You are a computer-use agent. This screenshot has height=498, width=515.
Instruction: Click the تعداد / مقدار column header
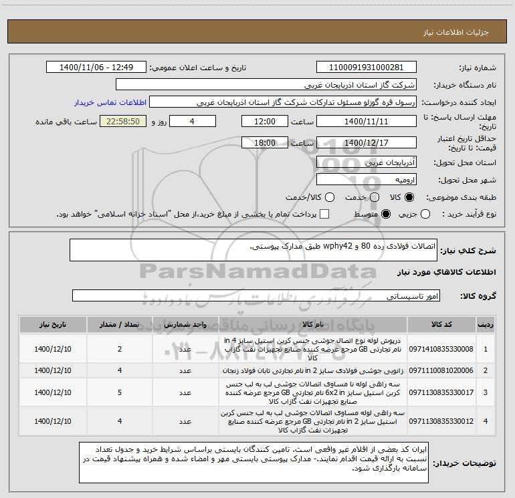(x=120, y=324)
